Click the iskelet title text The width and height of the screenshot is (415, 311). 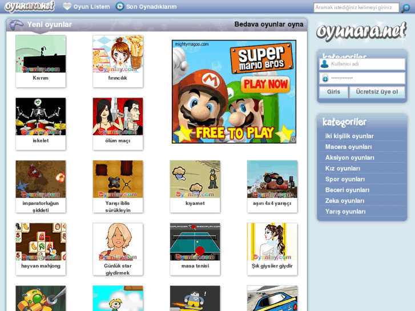pos(41,140)
